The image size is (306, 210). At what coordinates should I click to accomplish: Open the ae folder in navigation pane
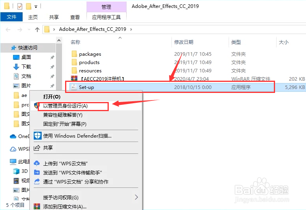click(24, 95)
